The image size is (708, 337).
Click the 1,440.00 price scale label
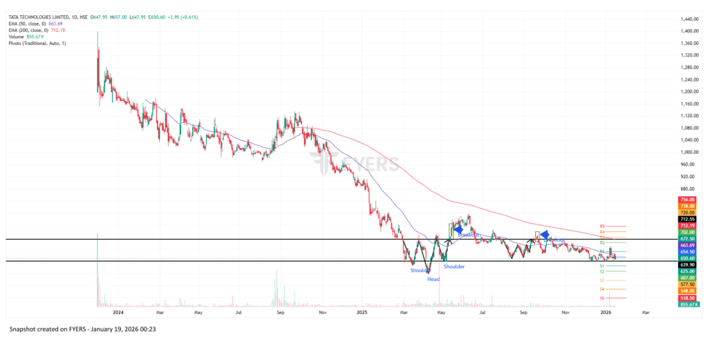coord(687,19)
